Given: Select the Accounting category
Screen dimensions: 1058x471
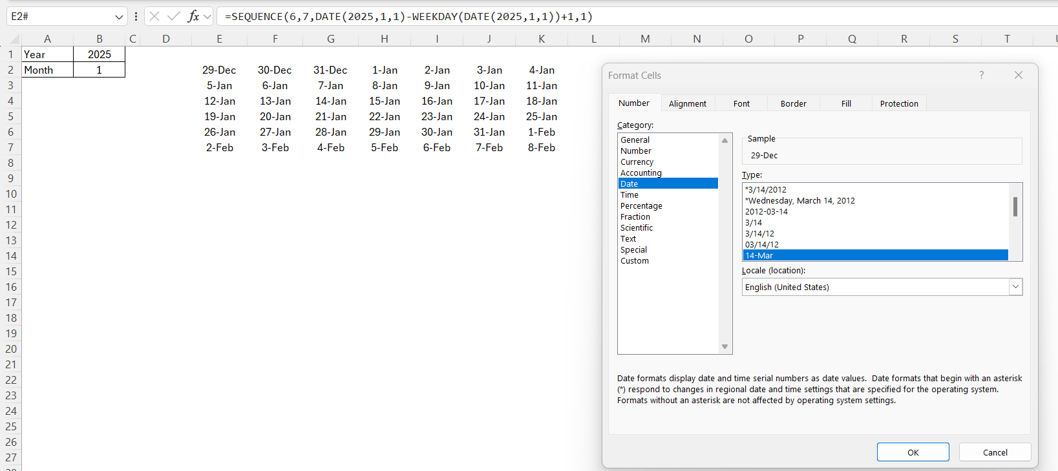Looking at the screenshot, I should (x=668, y=173).
